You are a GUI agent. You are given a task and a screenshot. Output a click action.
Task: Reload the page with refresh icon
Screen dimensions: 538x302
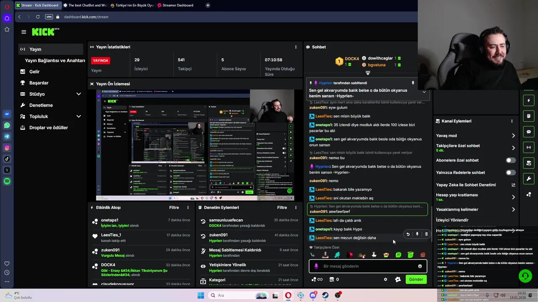[x=38, y=17]
